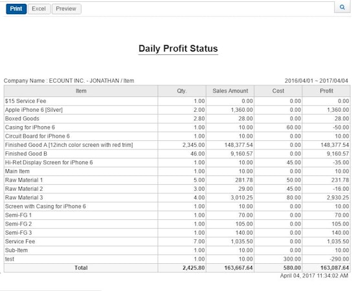The height and width of the screenshot is (291, 358).
Task: Click total sales amount 163,667.64
Action: [x=238, y=268]
